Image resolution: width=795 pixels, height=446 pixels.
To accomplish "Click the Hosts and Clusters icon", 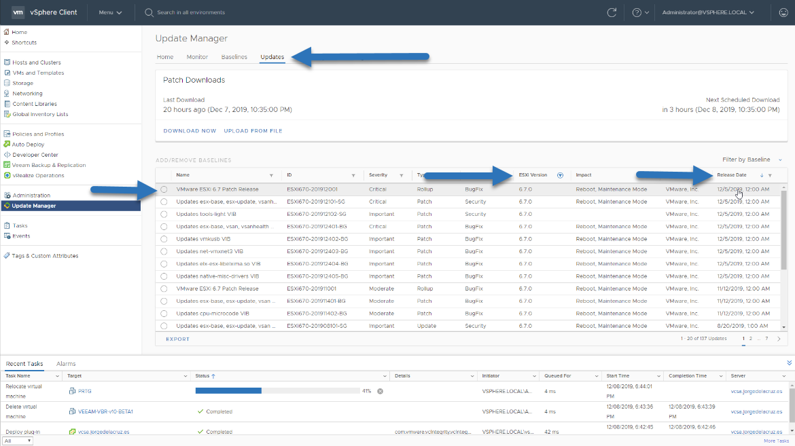I will 7,62.
